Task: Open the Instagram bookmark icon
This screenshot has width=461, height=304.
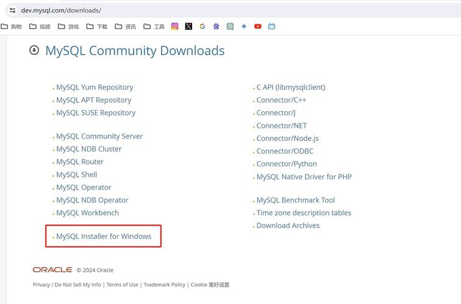Action: coord(174,26)
